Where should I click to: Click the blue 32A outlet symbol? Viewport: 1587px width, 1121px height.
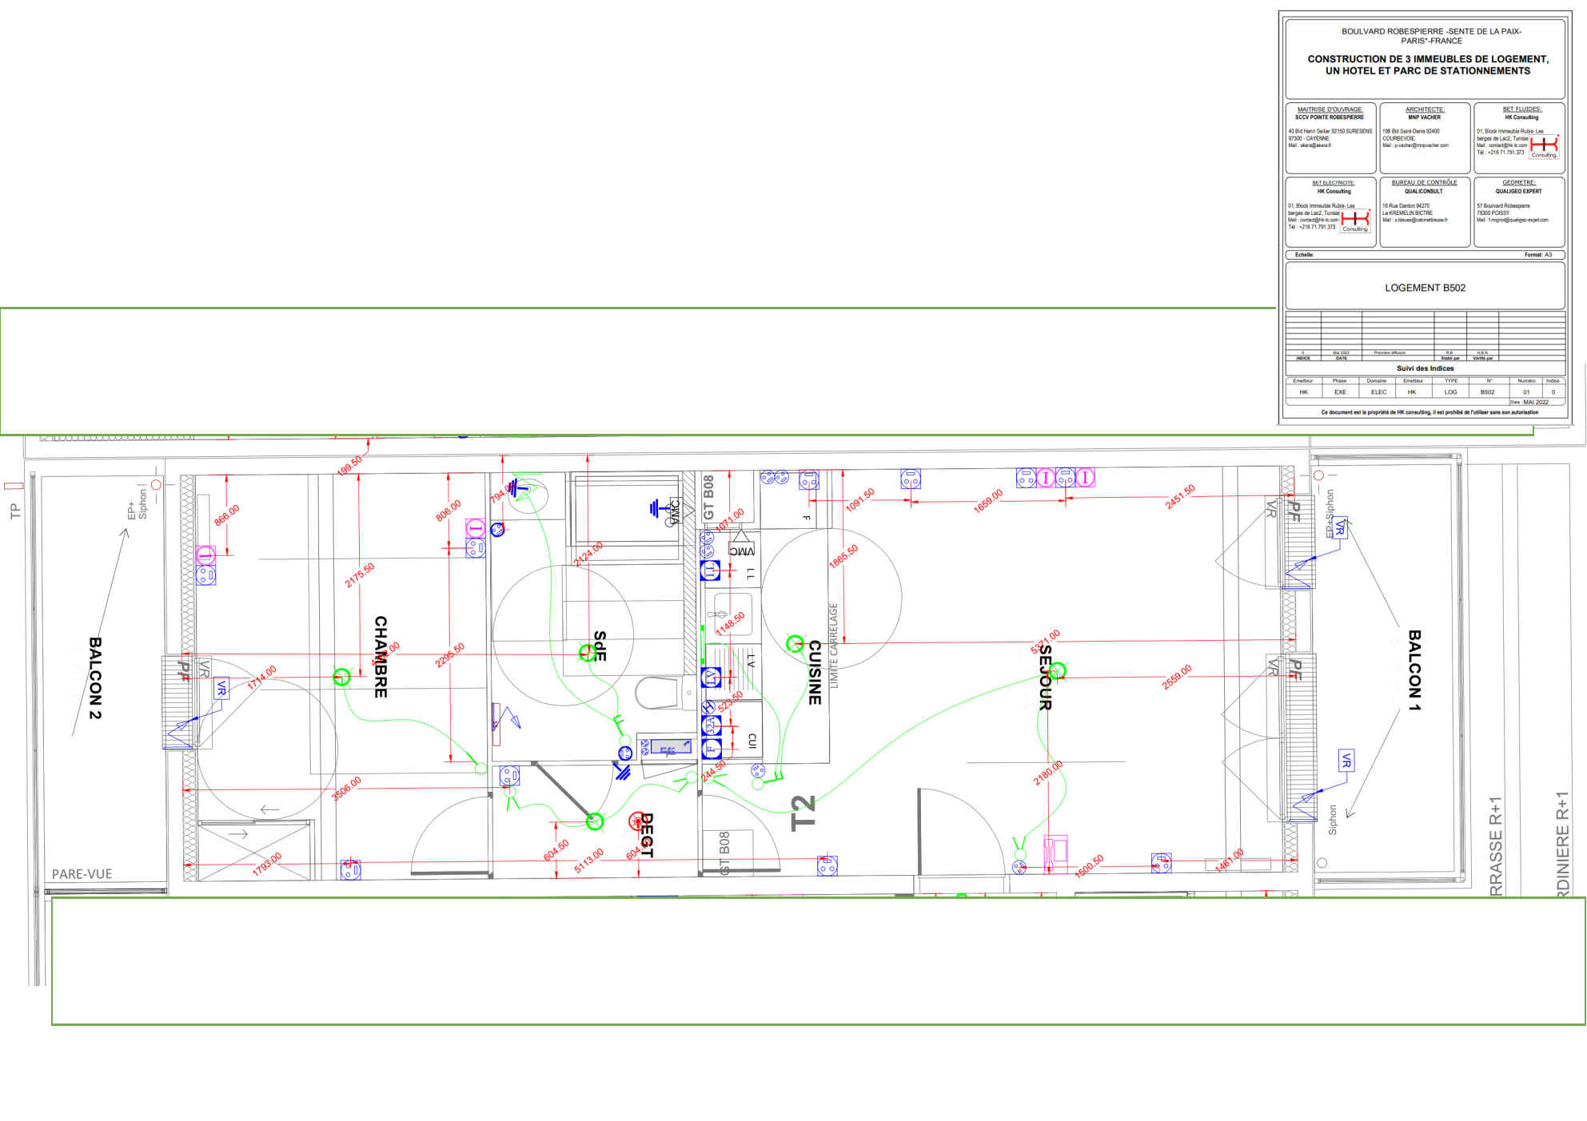[712, 725]
